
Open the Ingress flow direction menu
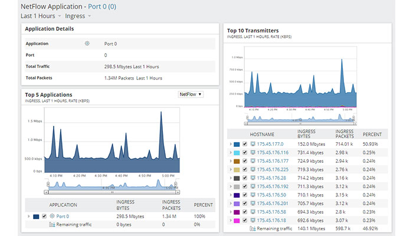[x=77, y=16]
